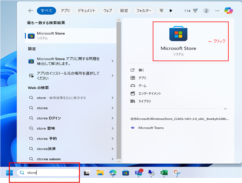This screenshot has width=242, height=183.
Task: Expand arrow beside 'stores ログイン'
Action: (x=112, y=118)
